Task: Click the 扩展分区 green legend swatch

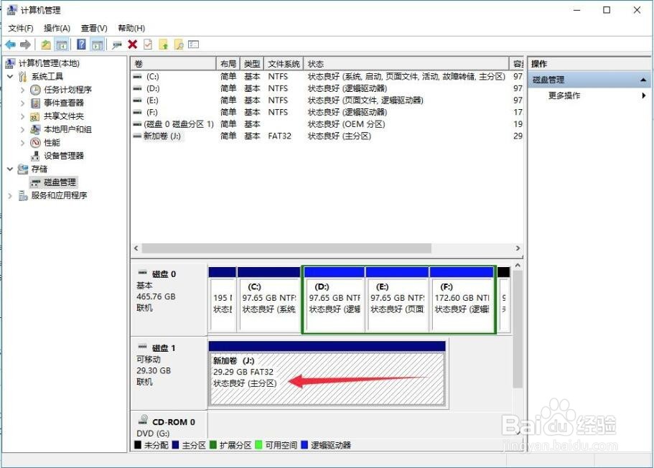Action: (x=213, y=445)
